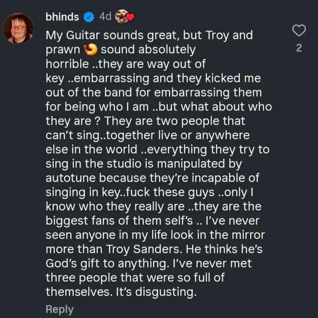Click the 4d timestamp

[105, 17]
